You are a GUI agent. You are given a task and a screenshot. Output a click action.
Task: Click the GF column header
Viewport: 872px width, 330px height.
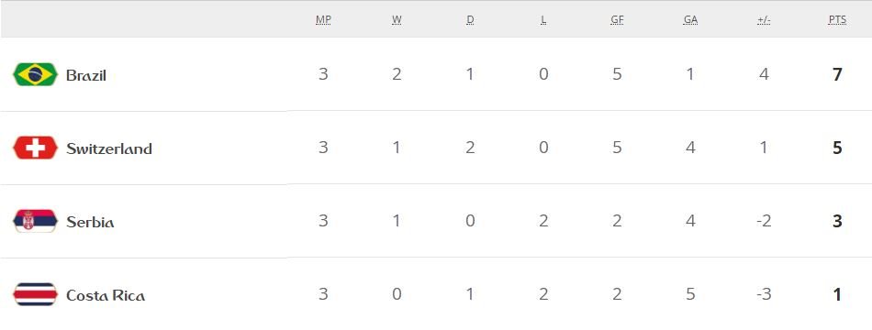(x=617, y=20)
